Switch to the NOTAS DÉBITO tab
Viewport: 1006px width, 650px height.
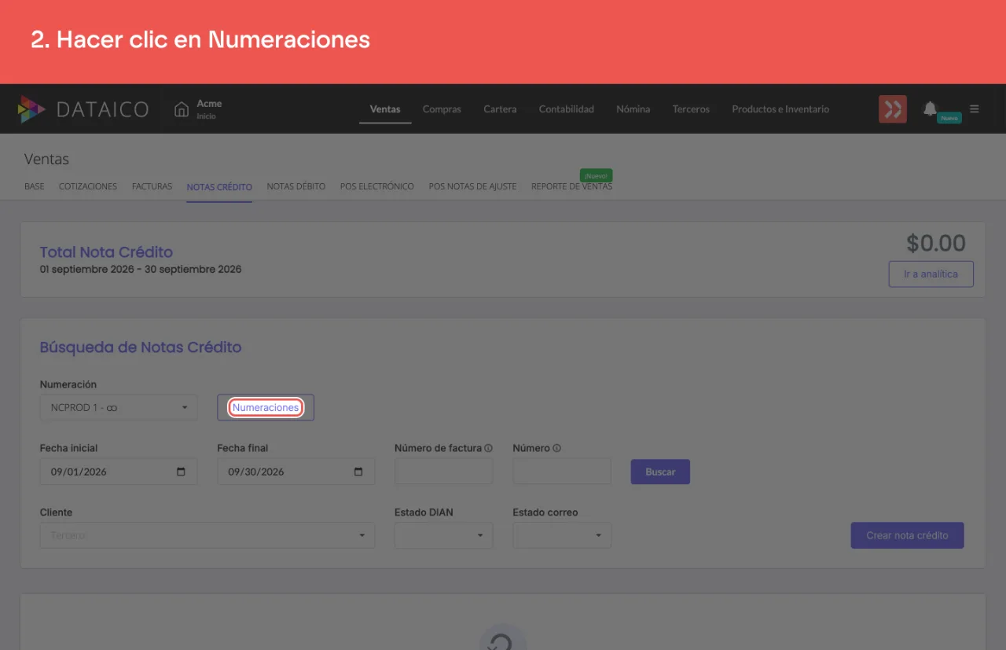pos(296,187)
